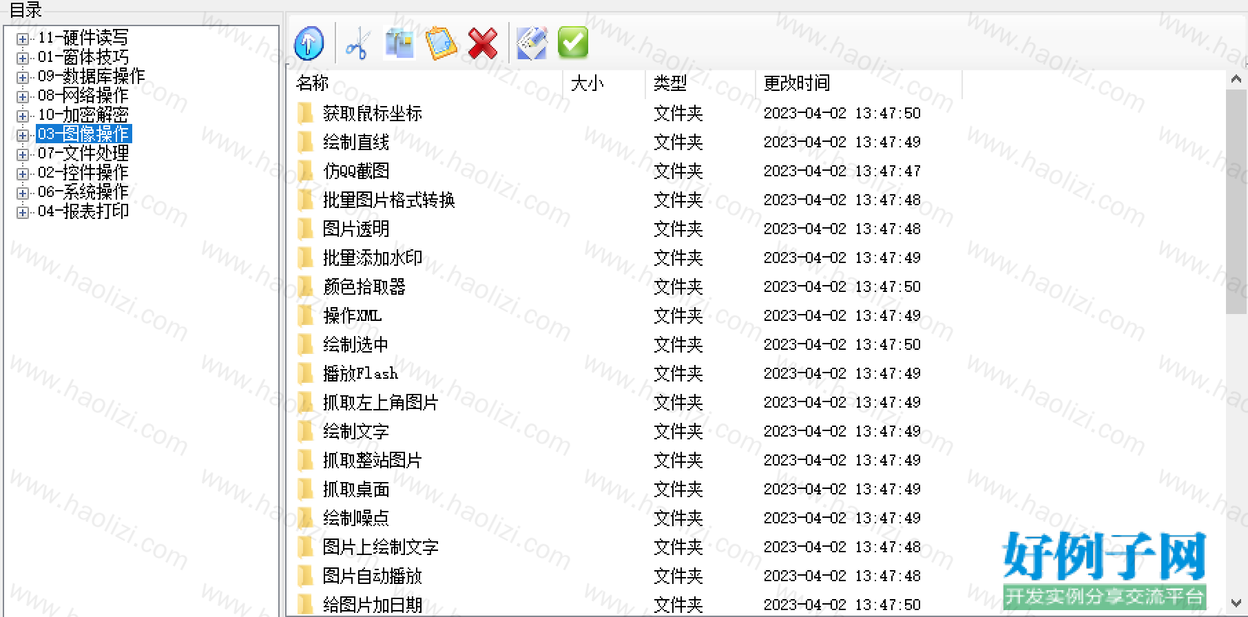Expand the 04-报表打印 tree node

(23, 213)
